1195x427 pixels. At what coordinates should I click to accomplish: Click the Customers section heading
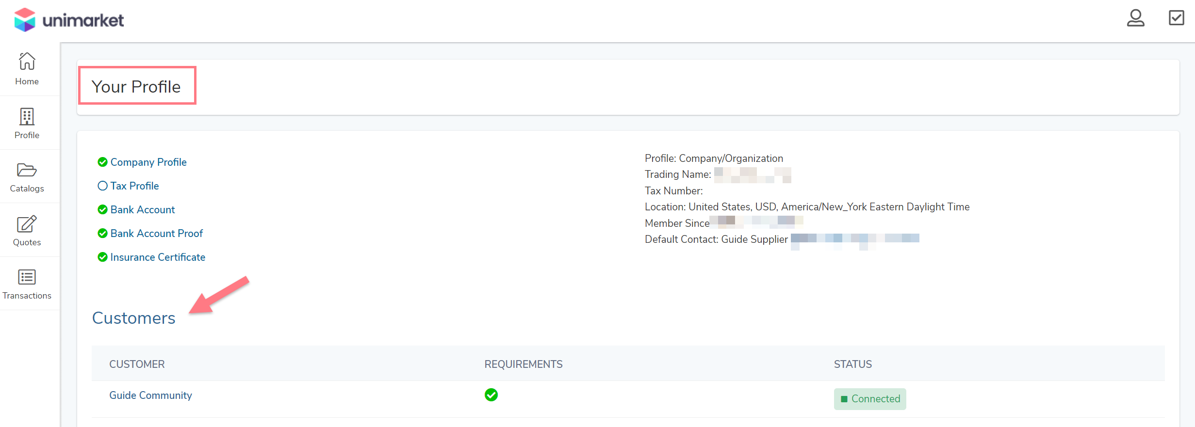(x=134, y=318)
